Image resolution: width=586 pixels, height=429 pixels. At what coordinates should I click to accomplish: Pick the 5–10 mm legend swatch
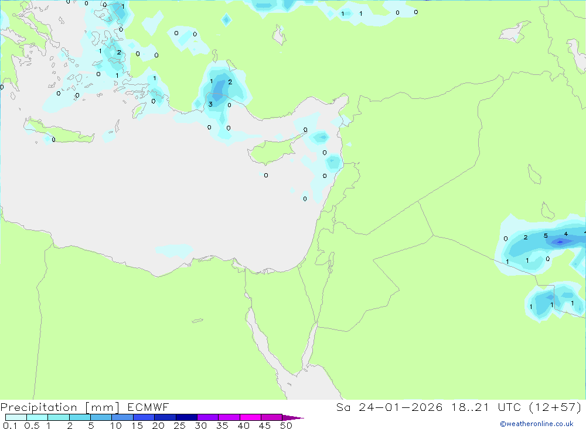101,417
